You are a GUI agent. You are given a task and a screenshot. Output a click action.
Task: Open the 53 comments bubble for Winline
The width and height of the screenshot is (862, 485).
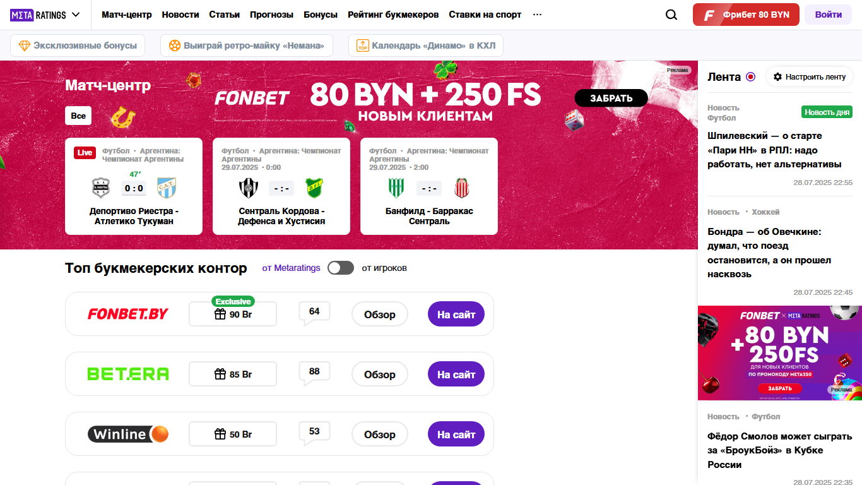click(314, 433)
